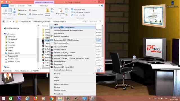
Task: Click Invertir selección
Action: [x=78, y=15]
